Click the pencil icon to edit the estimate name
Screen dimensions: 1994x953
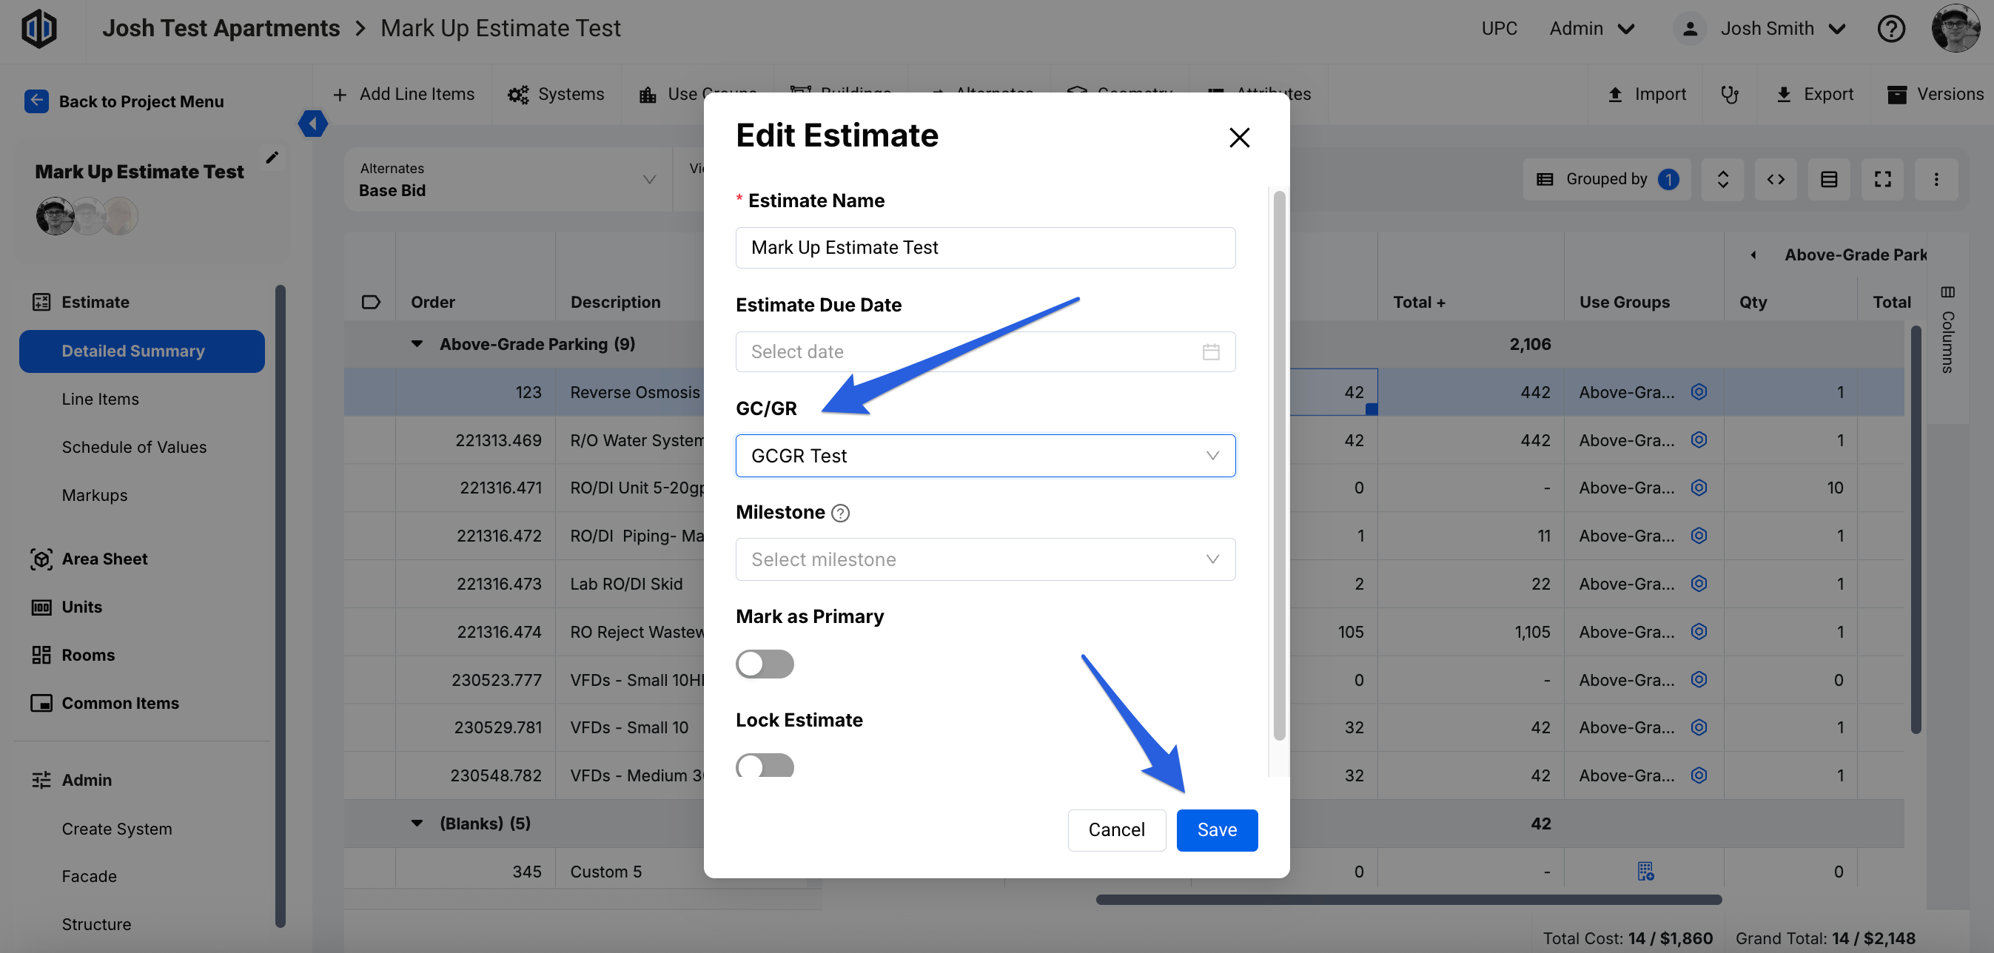point(272,158)
